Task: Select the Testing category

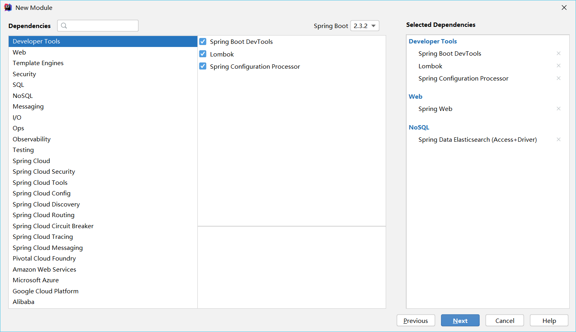Action: coord(103,150)
